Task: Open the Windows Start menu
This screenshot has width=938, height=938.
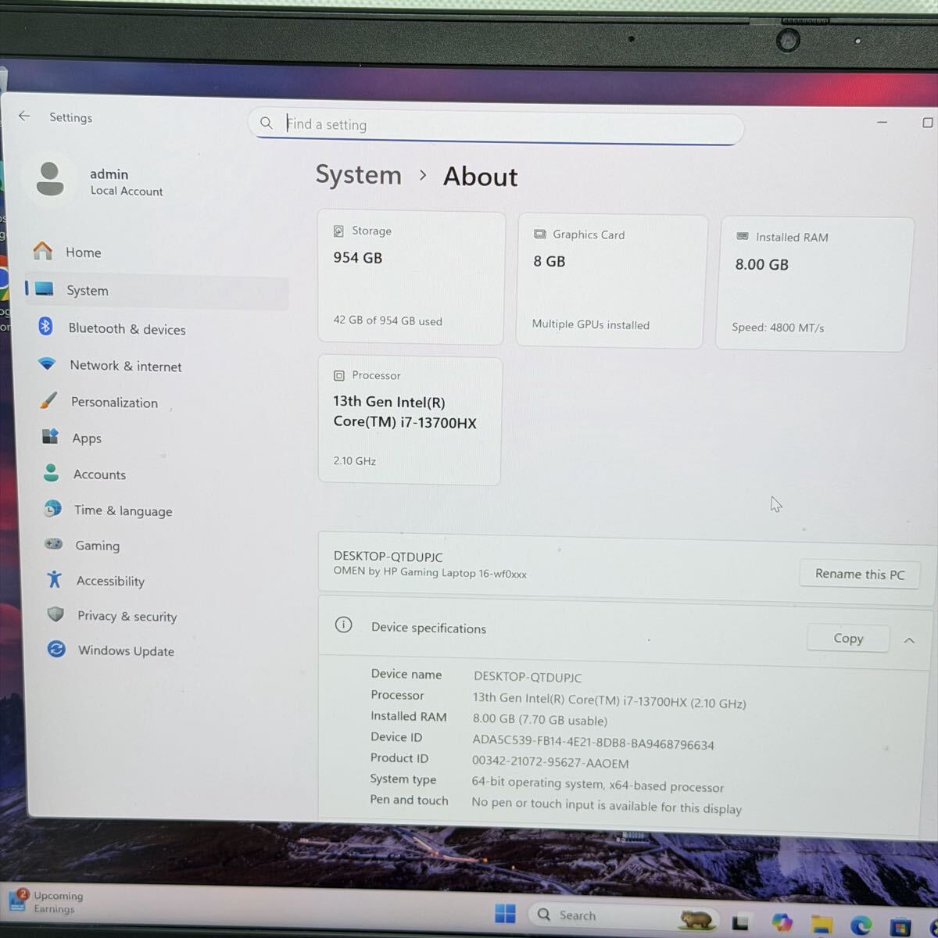Action: pyautogui.click(x=505, y=913)
